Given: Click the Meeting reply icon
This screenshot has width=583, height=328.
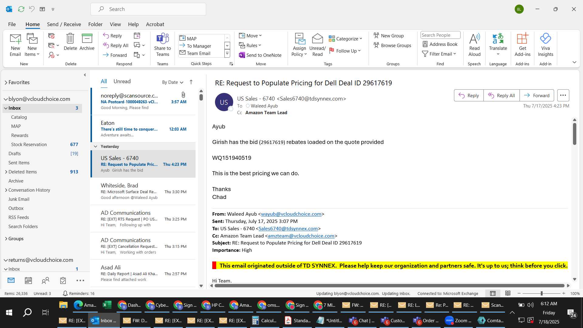Looking at the screenshot, I should [x=137, y=36].
